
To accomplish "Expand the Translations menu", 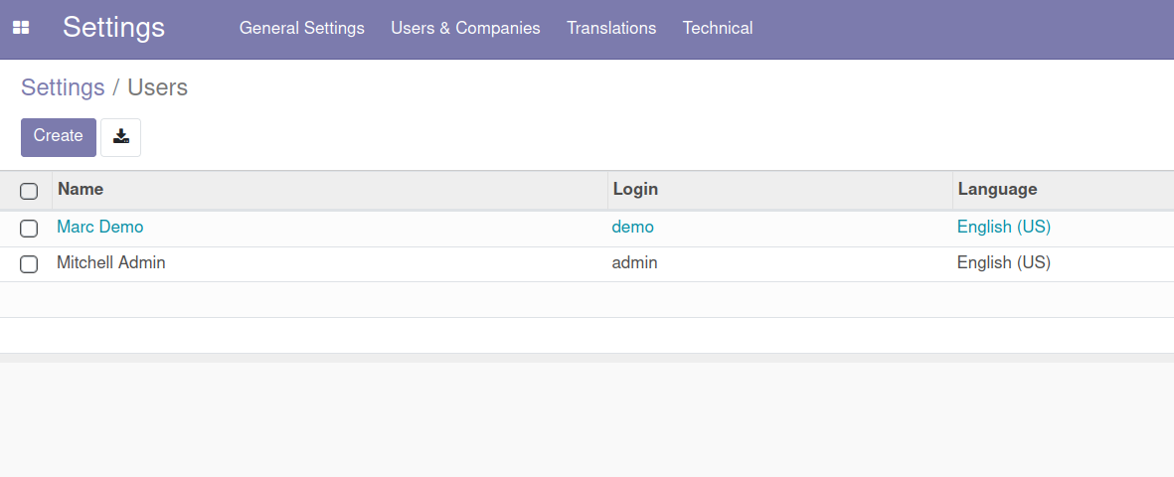I will pyautogui.click(x=611, y=28).
